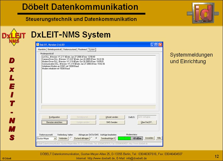
Task: Go to the Routineruf tab
Action: pyautogui.click(x=82, y=49)
